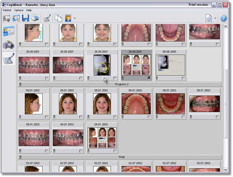Open the patient card sidebar tab
This screenshot has width=233, height=177.
pos(9,31)
